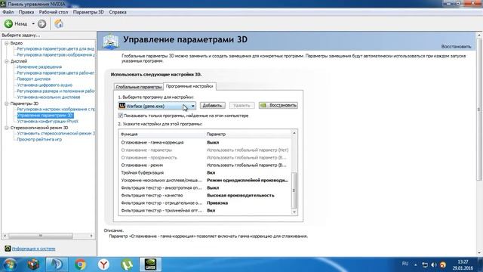Open the Warface (game.exe) program dropdown
This screenshot has height=272, width=483.
click(157, 106)
